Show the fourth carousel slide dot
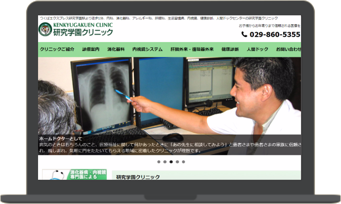341x204 pixels. click(177, 162)
